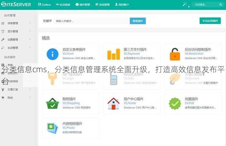
Task: Expand the 购物 sidebar chevron
Action: pyautogui.click(x=30, y=97)
